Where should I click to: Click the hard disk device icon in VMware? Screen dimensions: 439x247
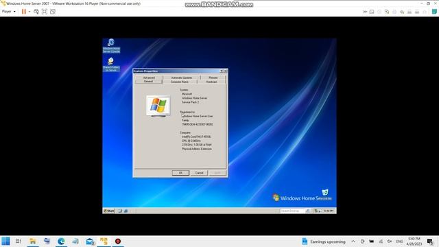coord(372,12)
